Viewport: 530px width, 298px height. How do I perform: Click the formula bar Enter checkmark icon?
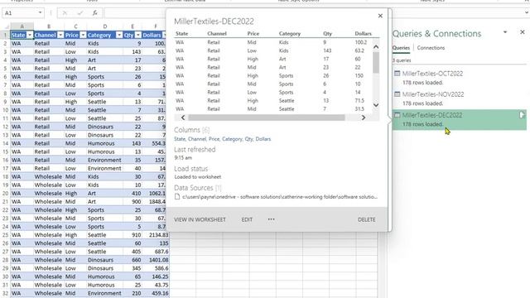(x=80, y=13)
